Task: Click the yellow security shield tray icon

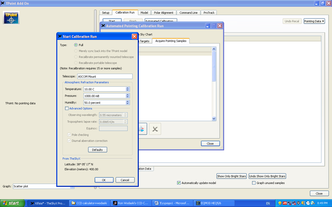Action: 280,203
